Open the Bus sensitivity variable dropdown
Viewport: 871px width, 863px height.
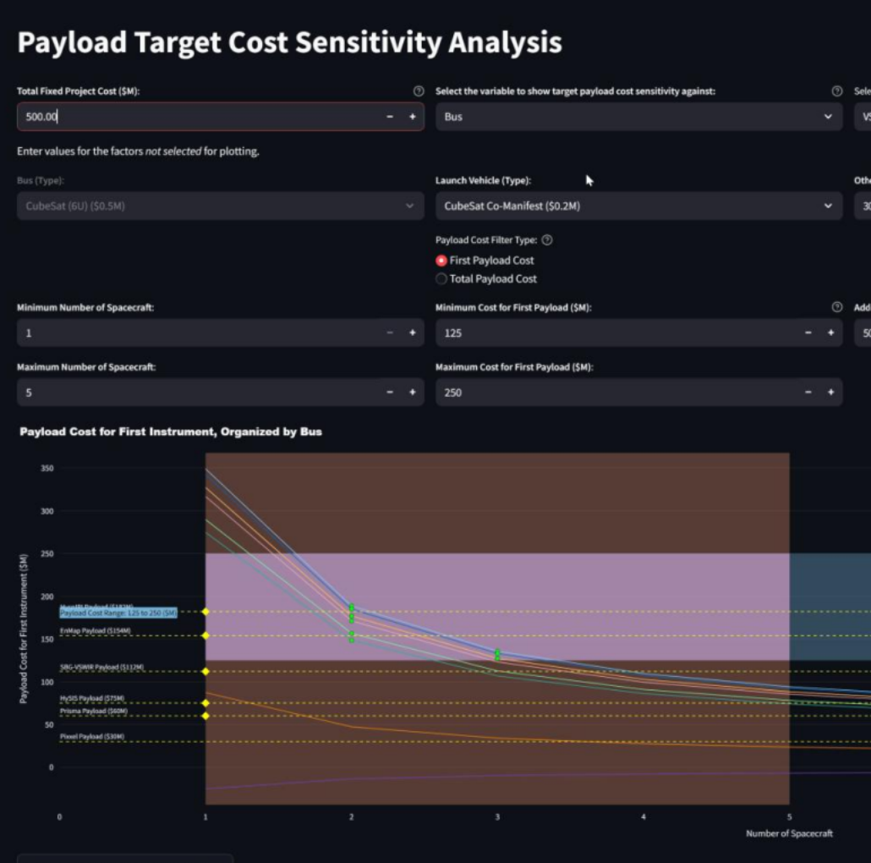(638, 117)
